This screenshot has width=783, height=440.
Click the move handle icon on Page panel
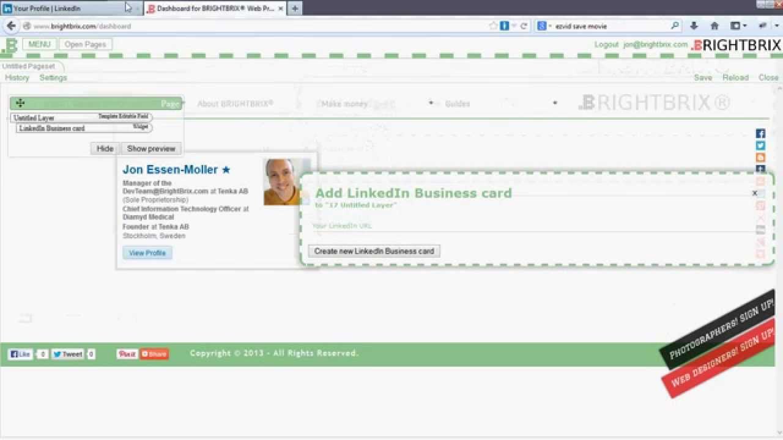(20, 103)
